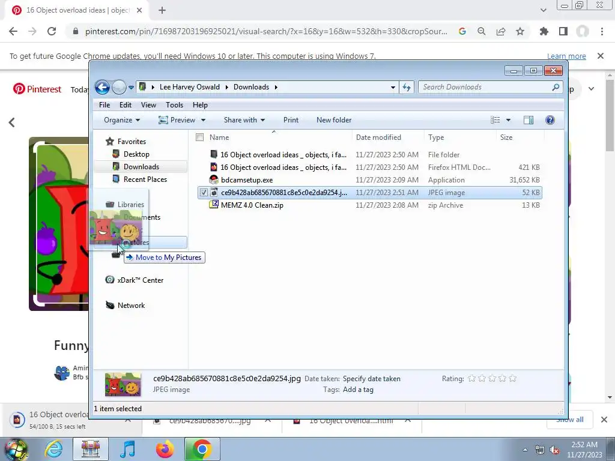Open Chrome three-dot menu

click(x=602, y=31)
